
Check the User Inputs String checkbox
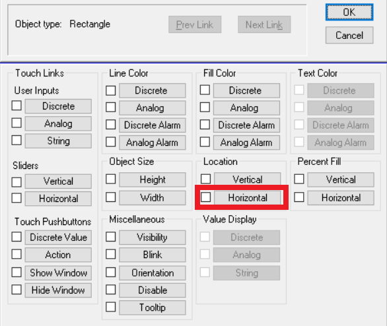[x=17, y=140]
